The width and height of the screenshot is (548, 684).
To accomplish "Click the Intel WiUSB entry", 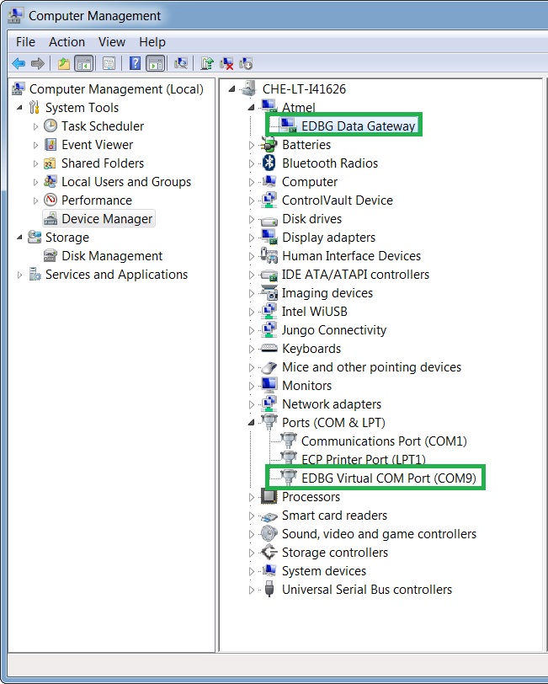I will click(x=314, y=312).
